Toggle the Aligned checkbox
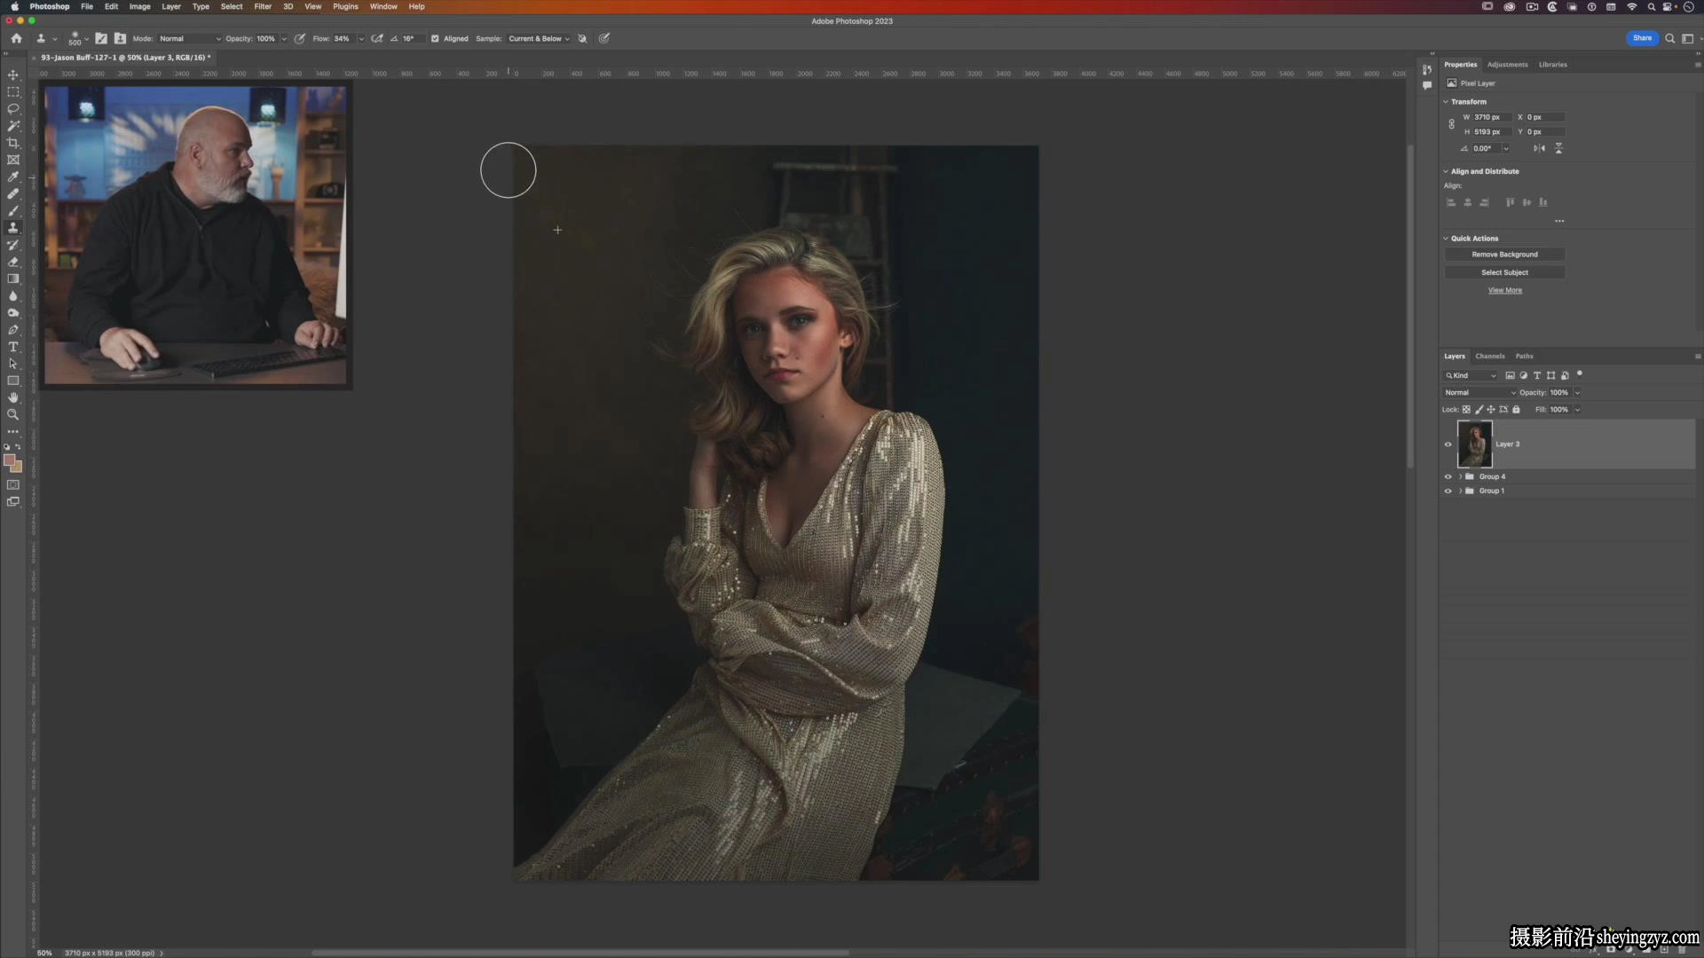The height and width of the screenshot is (958, 1704). coord(435,39)
